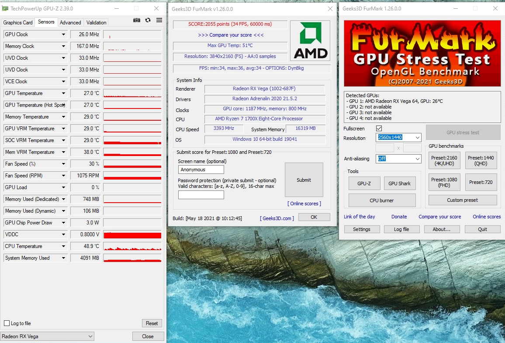
Task: Click the password protection input field
Action: (x=201, y=194)
